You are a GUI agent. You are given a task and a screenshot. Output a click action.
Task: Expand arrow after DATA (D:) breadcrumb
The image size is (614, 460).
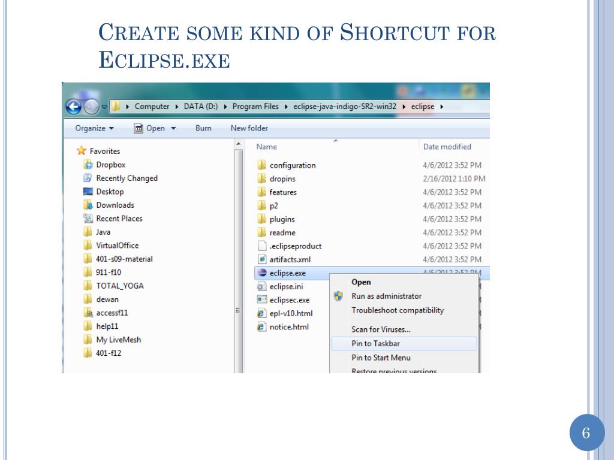[x=225, y=107]
